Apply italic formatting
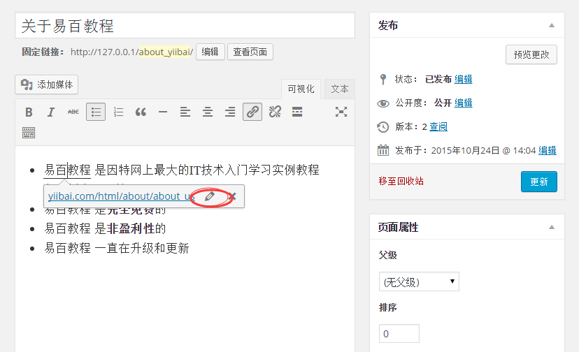Screen dimensions: 579x352 [51, 112]
